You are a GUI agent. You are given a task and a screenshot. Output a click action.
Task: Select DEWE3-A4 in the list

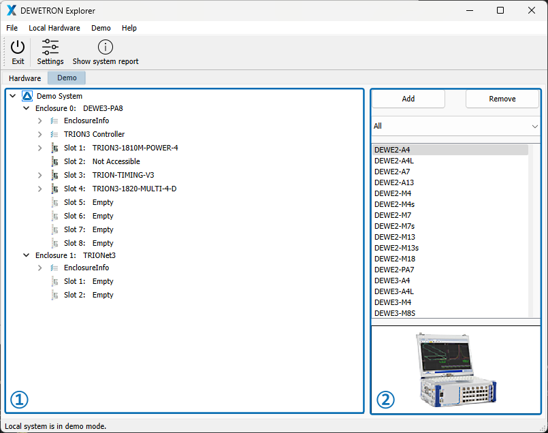(x=450, y=280)
